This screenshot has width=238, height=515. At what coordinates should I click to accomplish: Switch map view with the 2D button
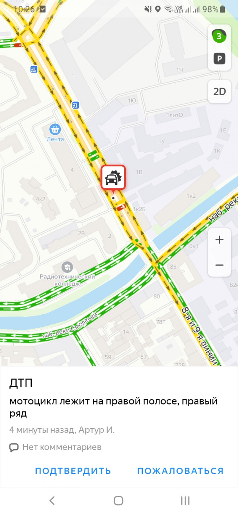point(219,92)
